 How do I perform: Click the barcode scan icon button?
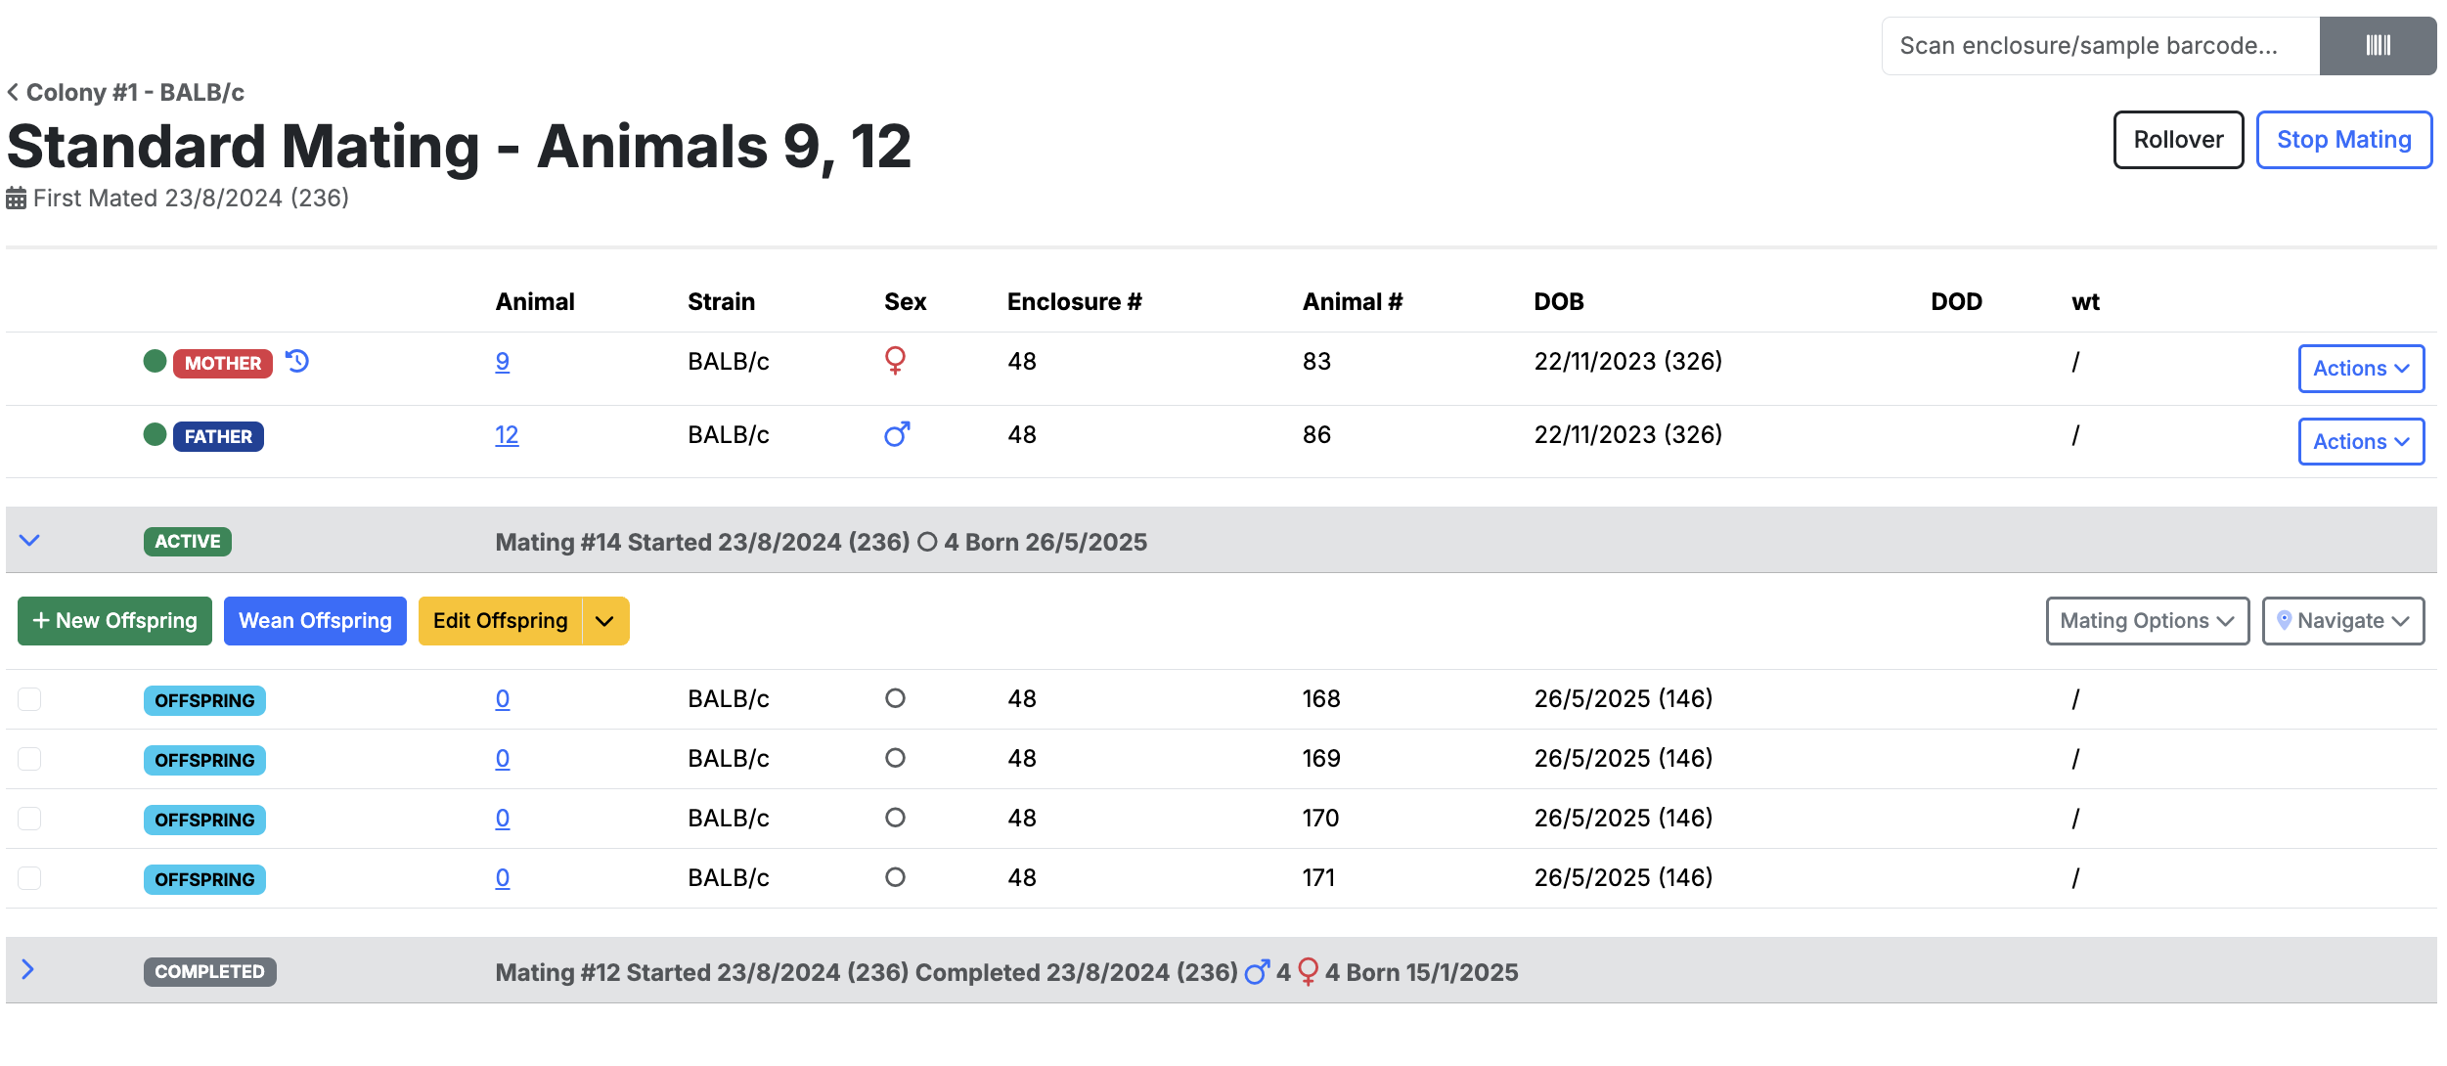(2377, 46)
